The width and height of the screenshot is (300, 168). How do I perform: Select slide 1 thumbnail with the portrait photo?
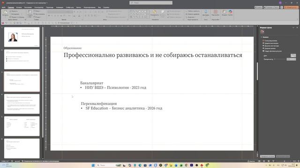[22, 37]
